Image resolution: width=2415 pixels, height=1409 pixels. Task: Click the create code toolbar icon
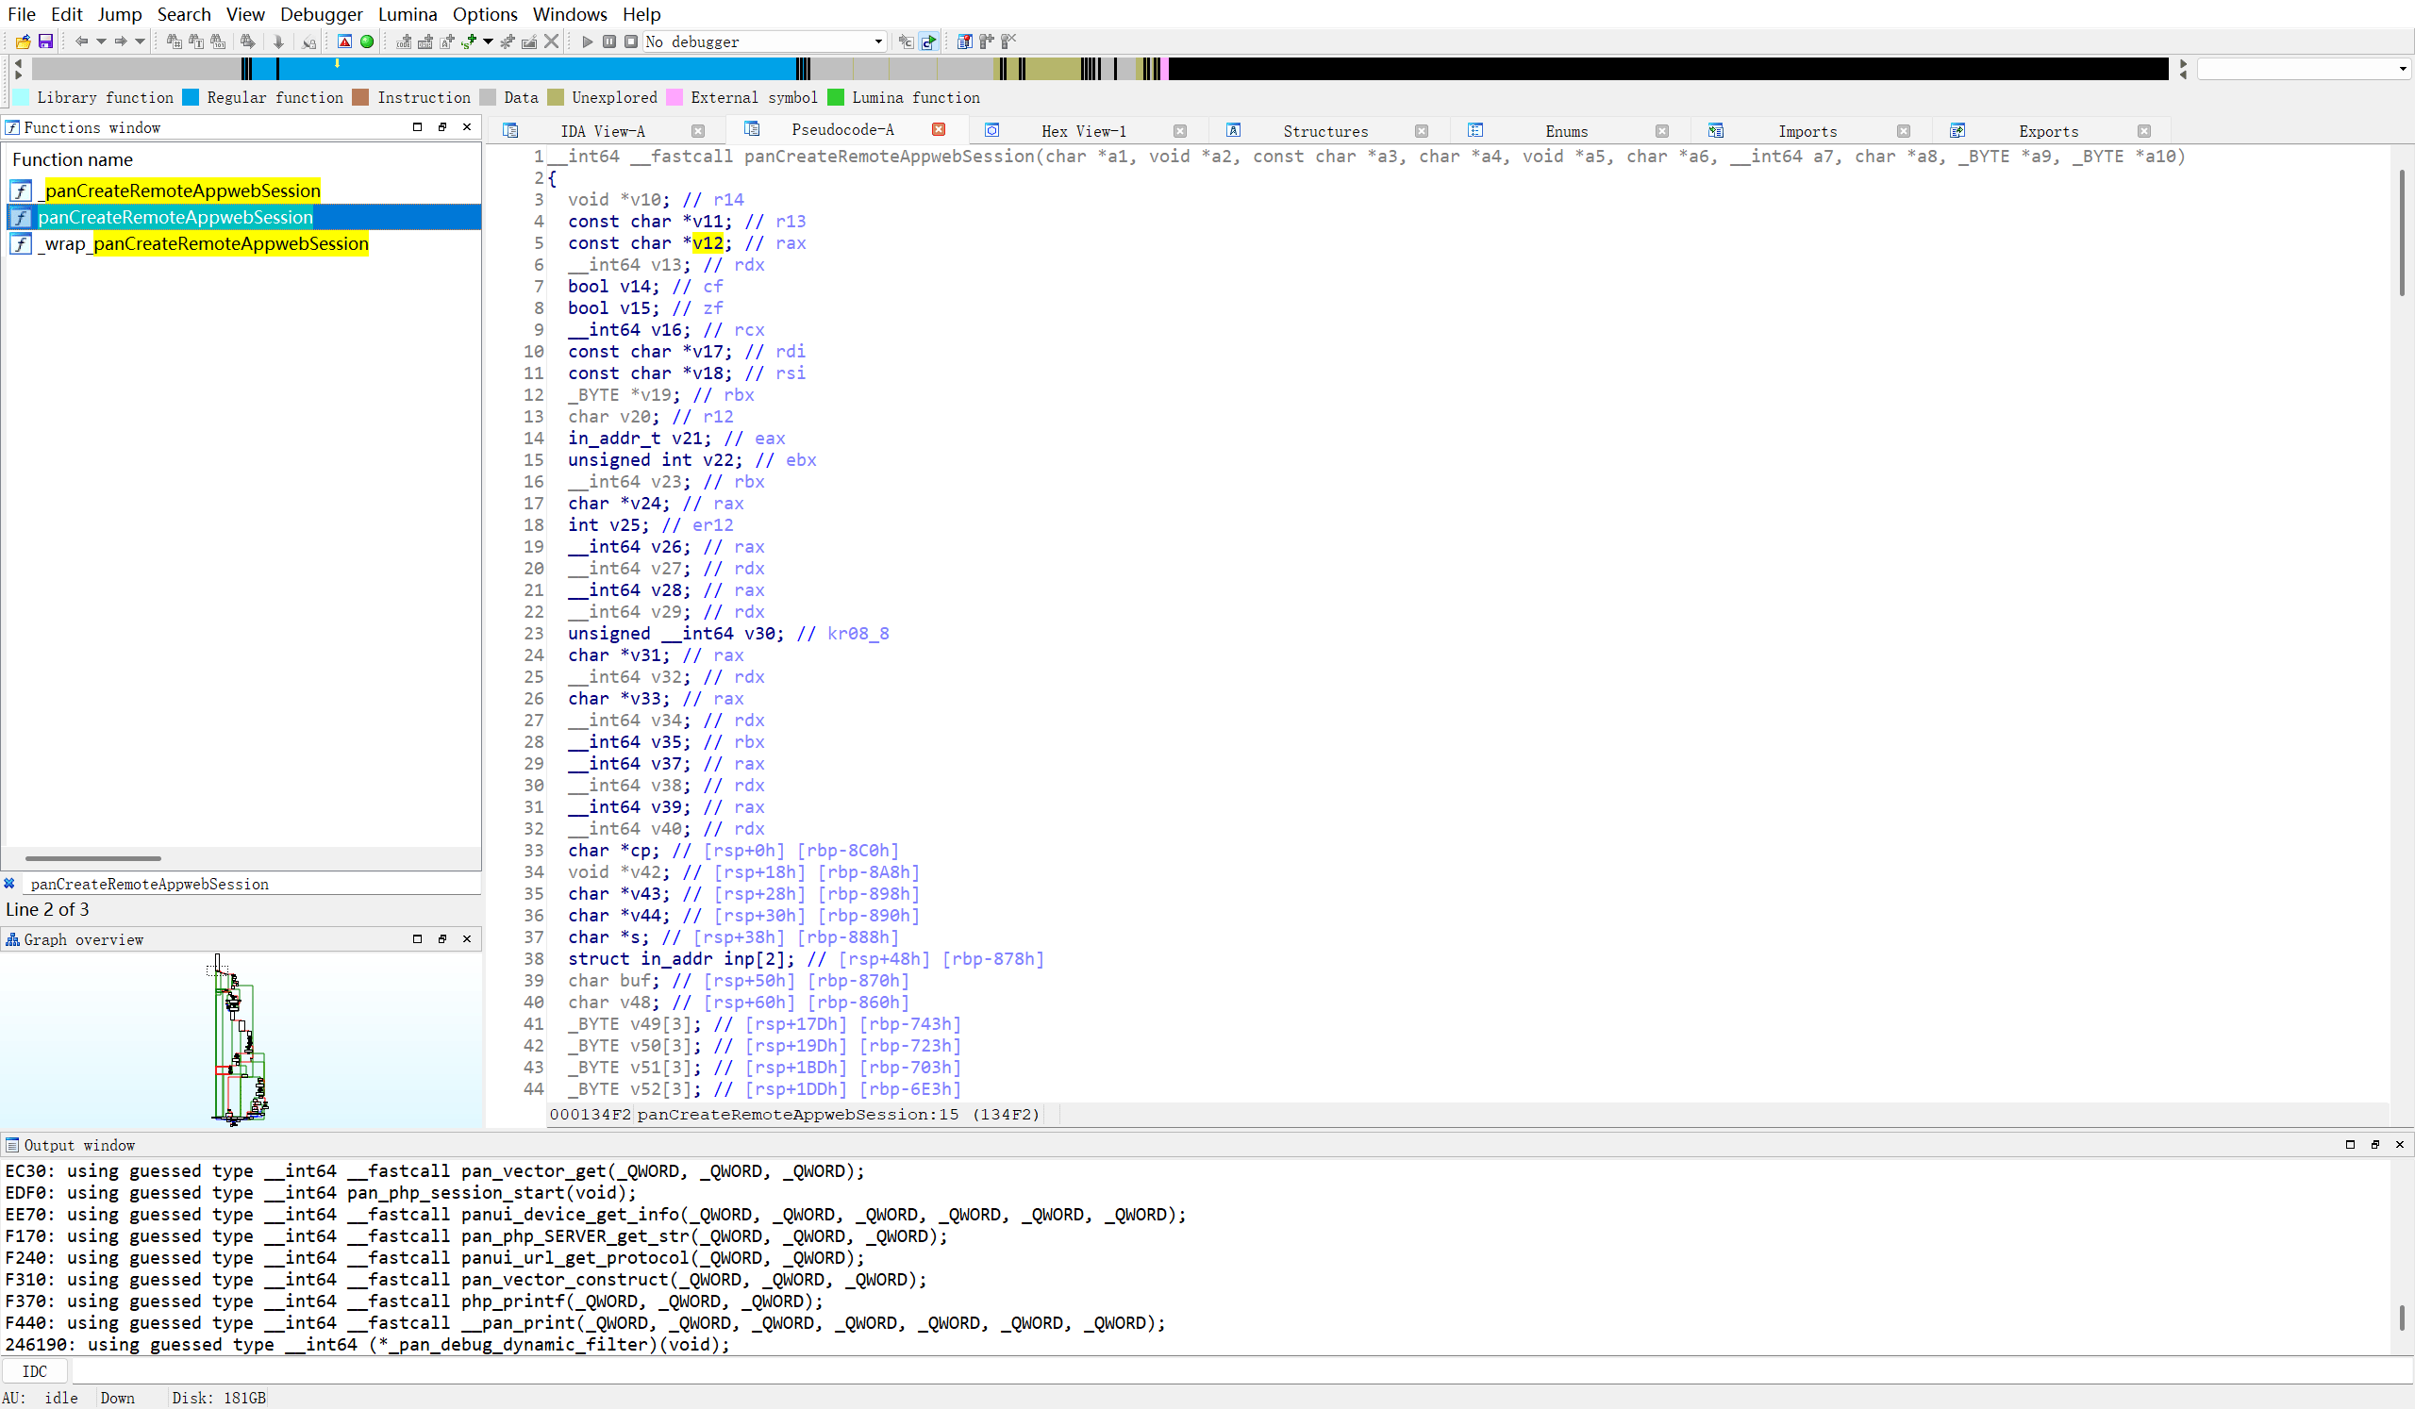405,41
